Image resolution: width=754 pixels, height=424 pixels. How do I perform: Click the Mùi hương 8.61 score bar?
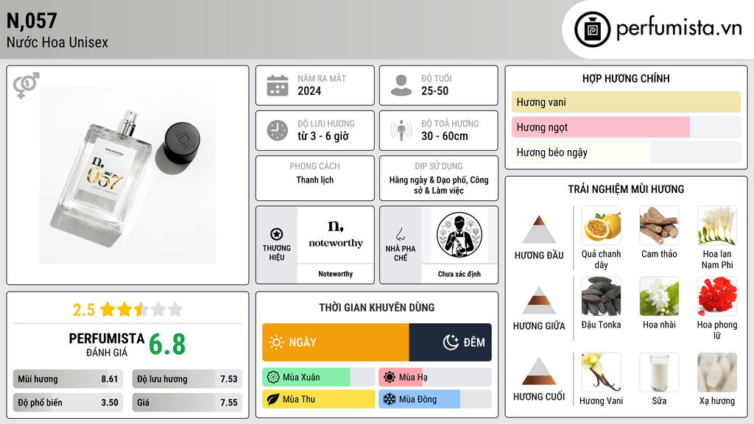coord(68,379)
